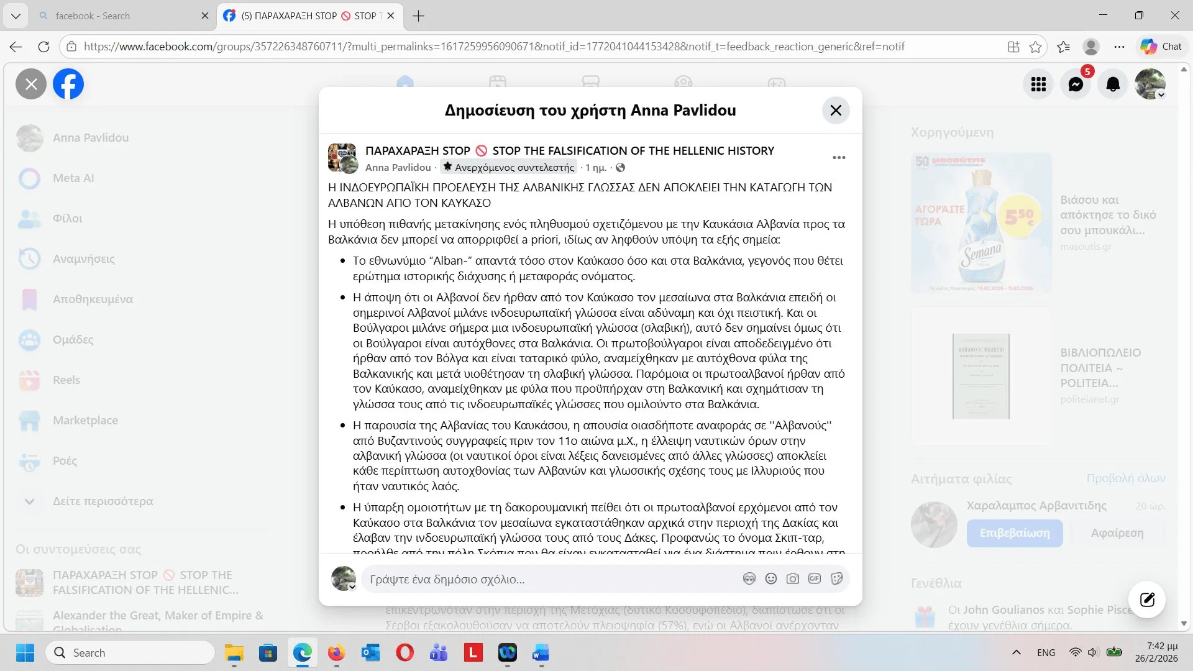Click the public audience globe icon
This screenshot has height=671, width=1193.
tap(620, 168)
